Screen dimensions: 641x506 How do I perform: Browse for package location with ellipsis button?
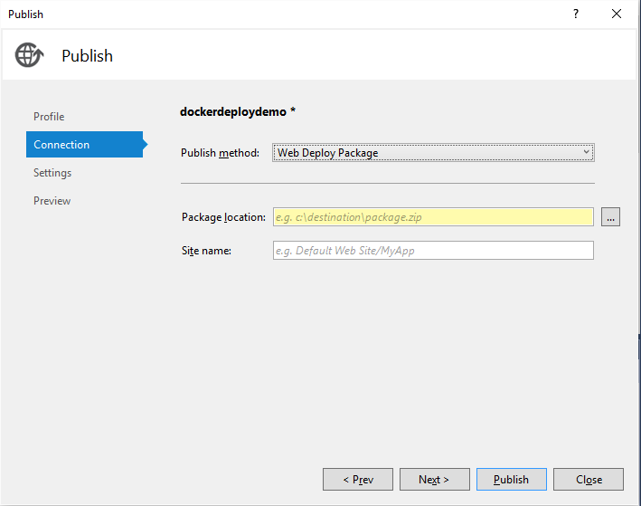[x=610, y=217]
